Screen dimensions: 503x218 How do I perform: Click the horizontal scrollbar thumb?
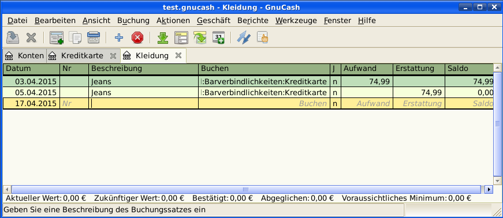click(x=246, y=189)
